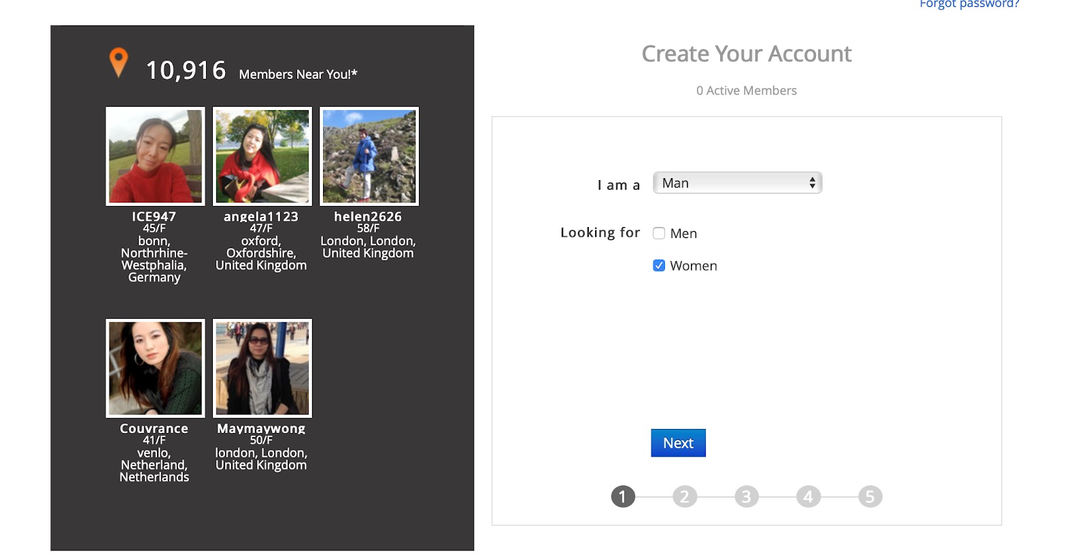Click the Maymaywong username label
This screenshot has width=1088, height=554.
click(261, 428)
